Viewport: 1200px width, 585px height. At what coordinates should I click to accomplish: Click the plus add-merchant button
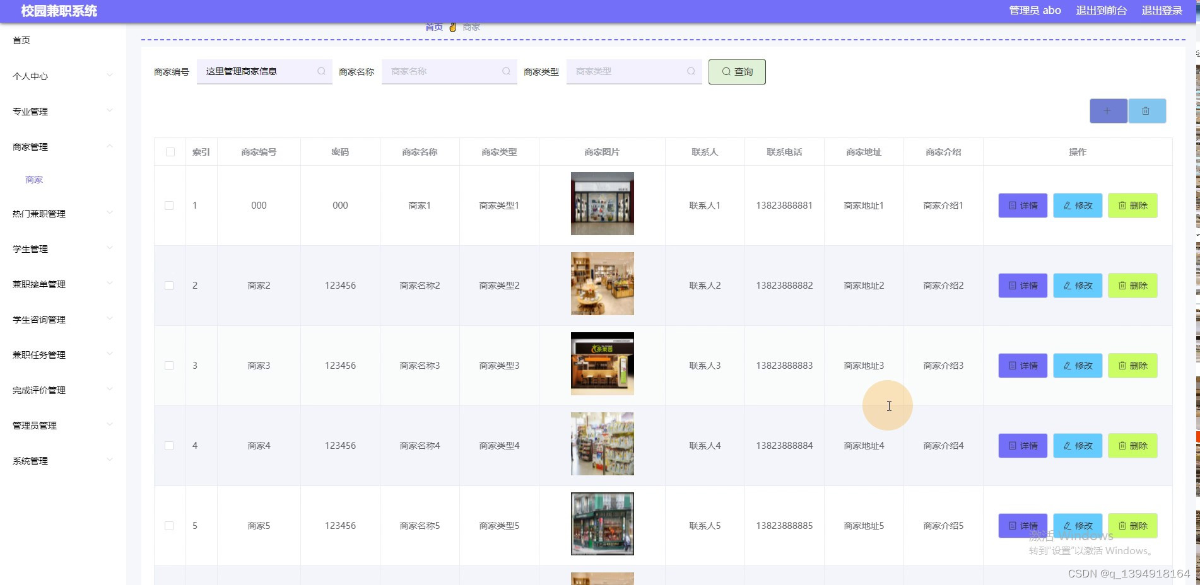coord(1108,111)
